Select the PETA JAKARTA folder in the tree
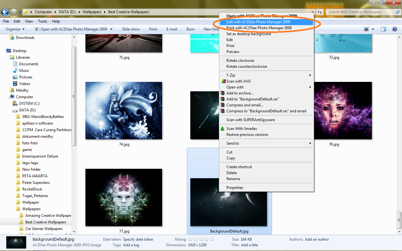Screen dimensions: 402x251 point(35,176)
